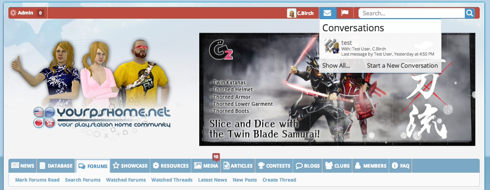Open the Contests tab
490x190 pixels.
pyautogui.click(x=274, y=166)
